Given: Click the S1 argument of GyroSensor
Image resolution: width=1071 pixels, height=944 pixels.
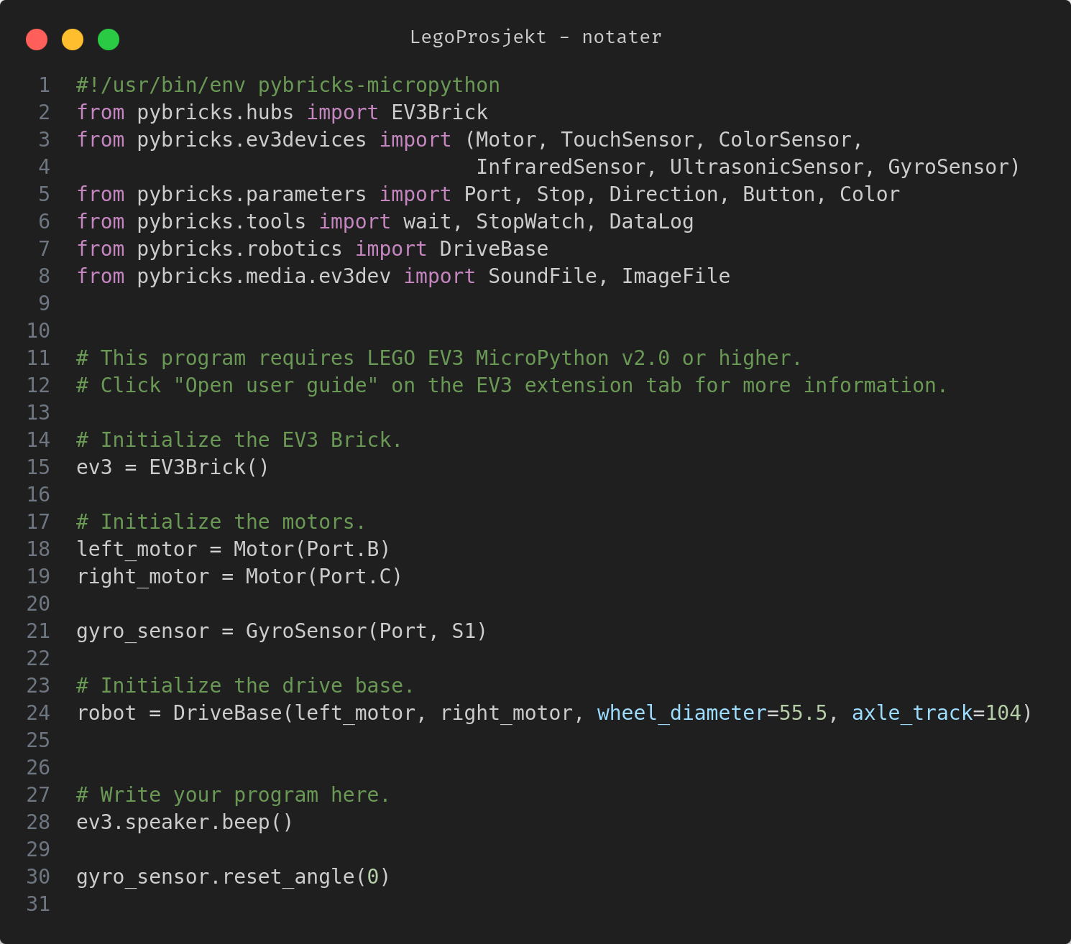Looking at the screenshot, I should (463, 631).
